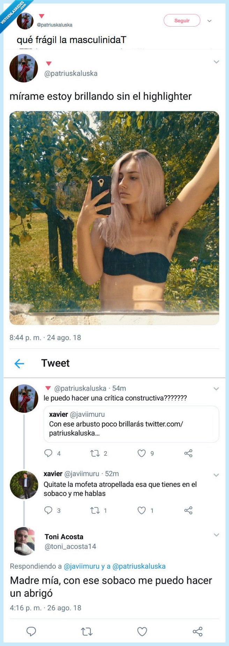Screen dimensions: 229x646
Task: Share xavier's quoted tweet
Action: pos(188,453)
